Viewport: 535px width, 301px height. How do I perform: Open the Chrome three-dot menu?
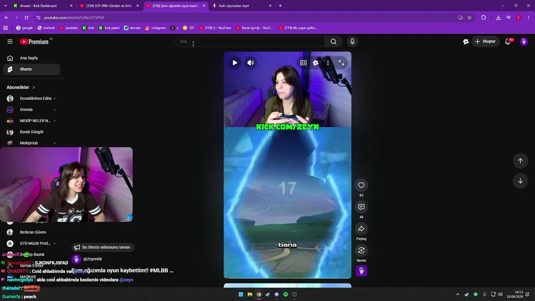pos(529,18)
